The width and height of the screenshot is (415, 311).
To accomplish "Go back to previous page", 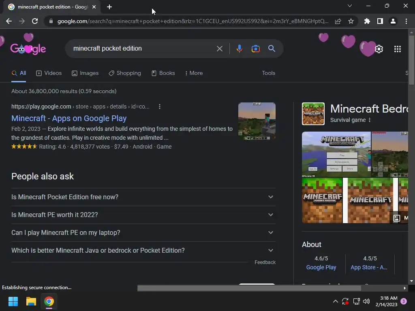I will [9, 21].
